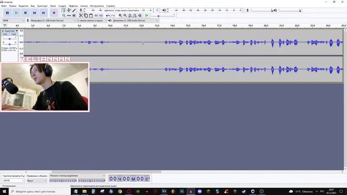Adjust the track gain slider
Viewport: 347px width, 195px height.
[x=10, y=38]
